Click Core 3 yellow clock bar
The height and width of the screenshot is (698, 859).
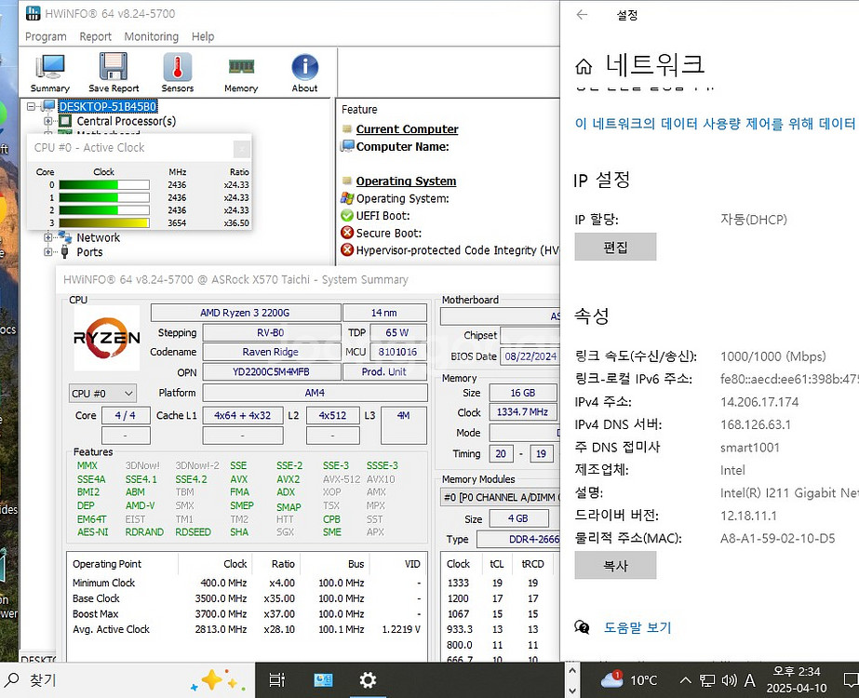104,223
